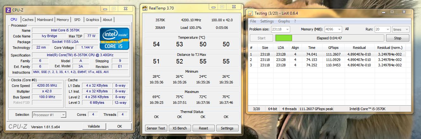Screen dimensions: 421x139
Task: Open the About tab in CPU-Z
Action: coord(107,20)
